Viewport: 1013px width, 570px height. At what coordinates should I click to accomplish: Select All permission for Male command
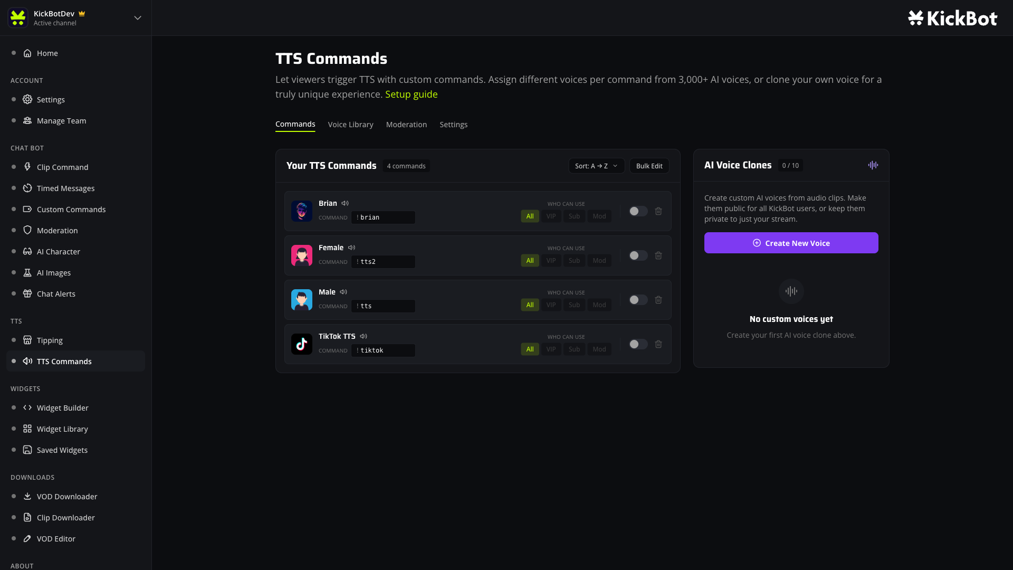530,305
